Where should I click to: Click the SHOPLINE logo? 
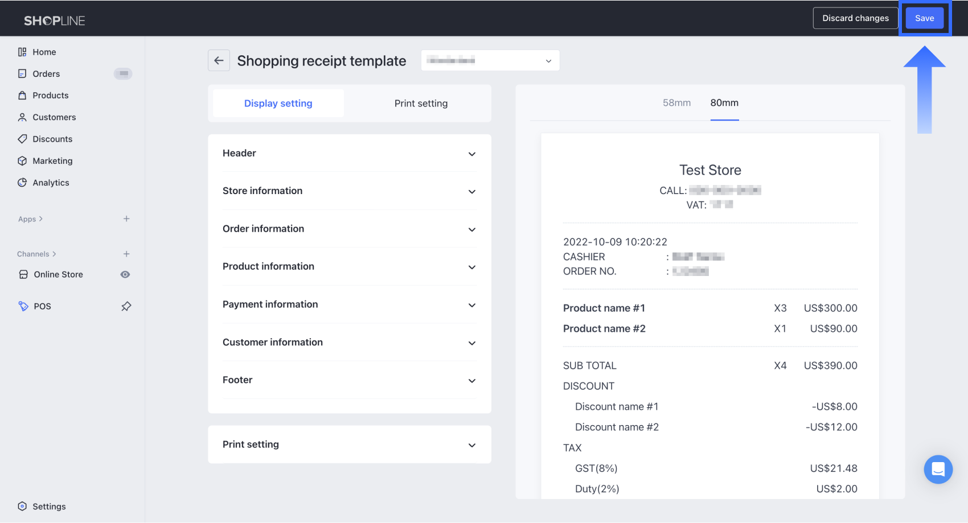[x=54, y=20]
